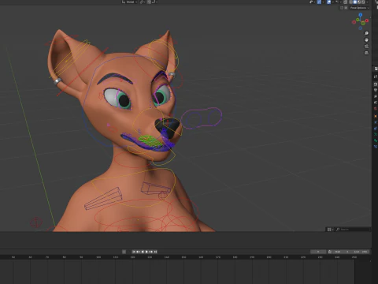Viewport: 378px width, 284px height.
Task: Open the red World properties tab
Action: 376,109
